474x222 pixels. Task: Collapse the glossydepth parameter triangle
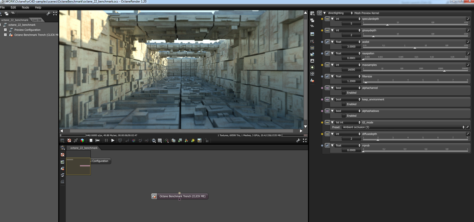[x=332, y=30]
